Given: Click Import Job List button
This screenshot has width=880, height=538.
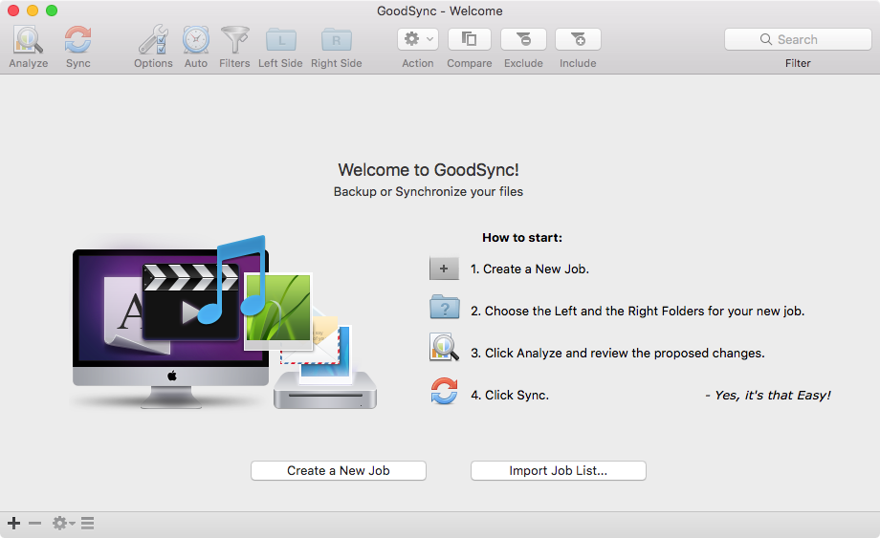Looking at the screenshot, I should (x=559, y=471).
